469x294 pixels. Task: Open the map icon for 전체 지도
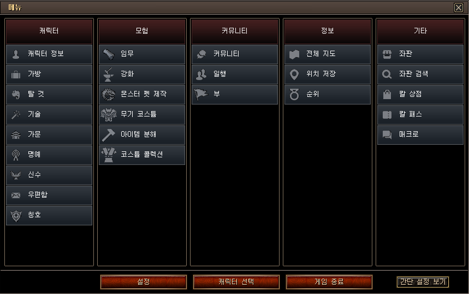(294, 54)
